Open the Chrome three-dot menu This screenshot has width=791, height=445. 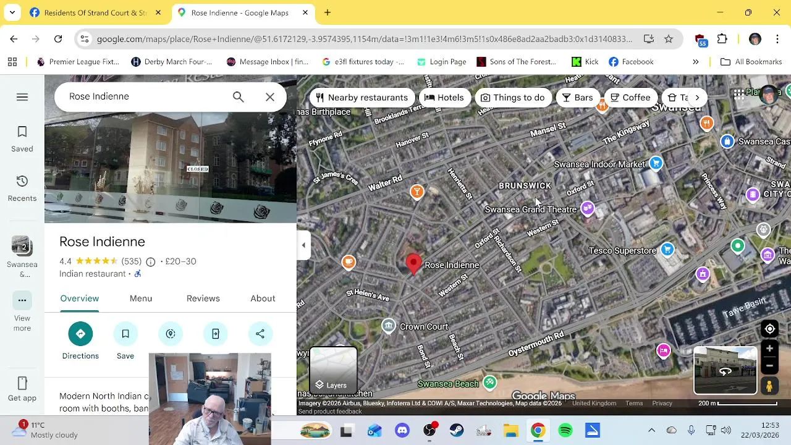coord(777,39)
